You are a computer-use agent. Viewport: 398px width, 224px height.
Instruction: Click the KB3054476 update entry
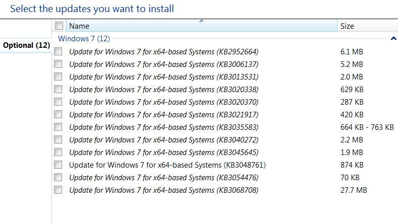pos(163,177)
